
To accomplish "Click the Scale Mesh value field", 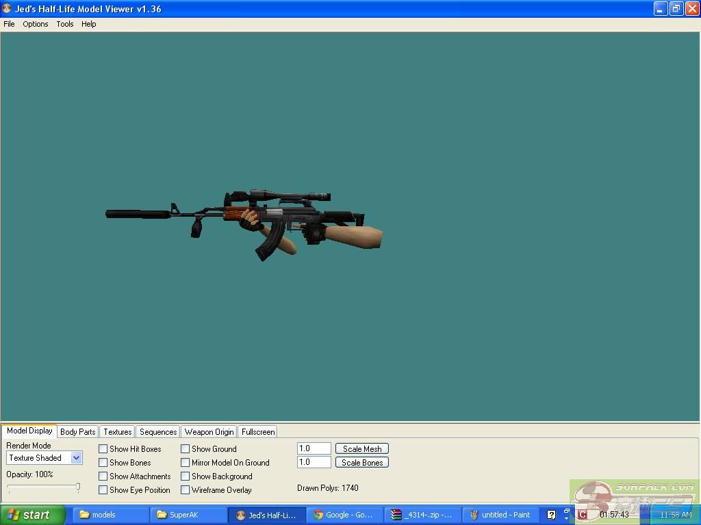I will (314, 448).
